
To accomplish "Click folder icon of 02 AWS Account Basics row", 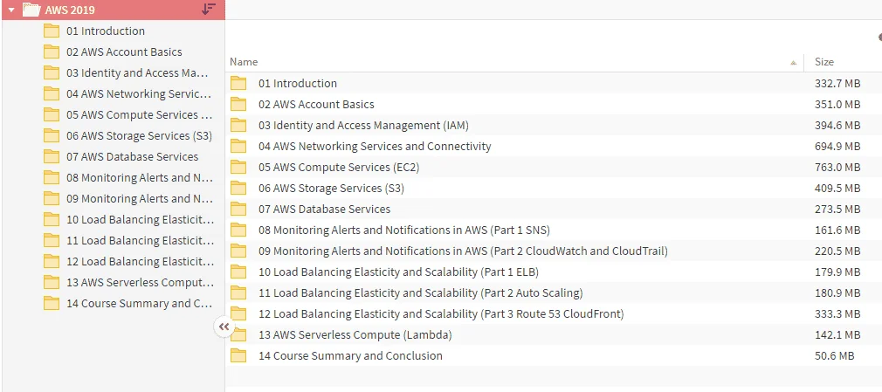I will click(x=238, y=104).
